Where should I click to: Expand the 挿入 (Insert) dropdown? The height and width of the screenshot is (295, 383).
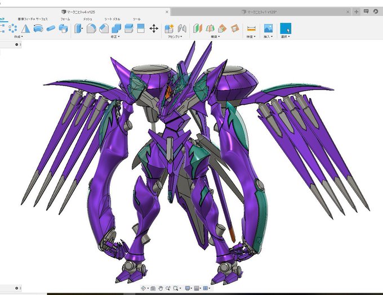pyautogui.click(x=268, y=37)
